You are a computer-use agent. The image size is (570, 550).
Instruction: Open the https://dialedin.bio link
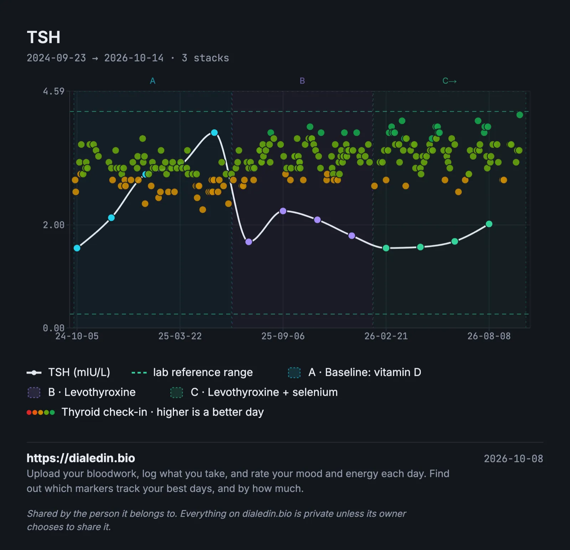pos(81,458)
